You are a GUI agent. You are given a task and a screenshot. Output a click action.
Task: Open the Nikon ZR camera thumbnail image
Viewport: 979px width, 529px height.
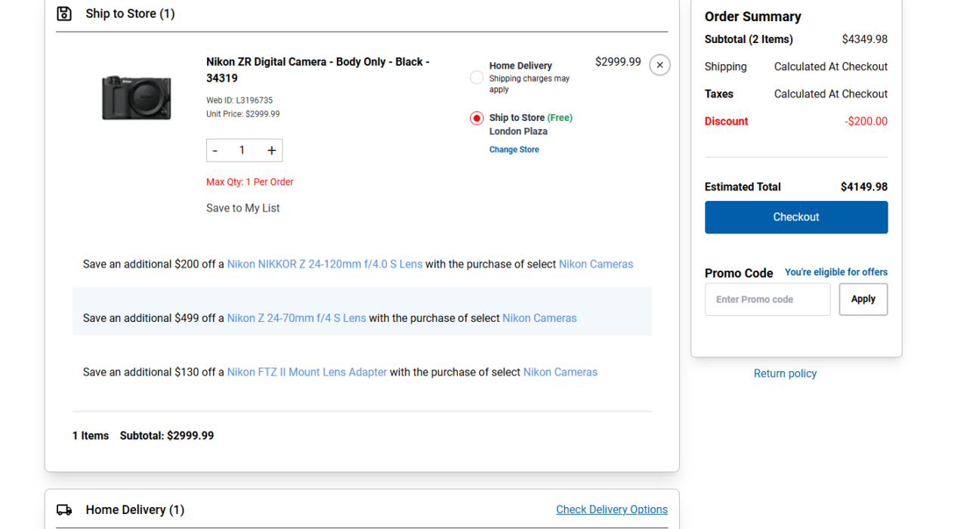137,97
